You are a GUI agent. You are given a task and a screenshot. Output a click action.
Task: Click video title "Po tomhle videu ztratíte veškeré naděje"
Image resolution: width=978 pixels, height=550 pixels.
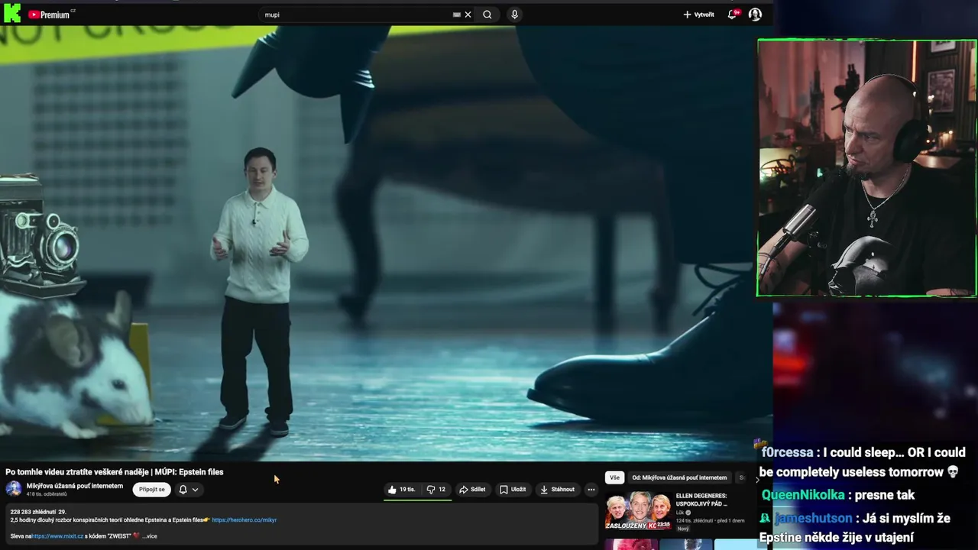coord(115,472)
